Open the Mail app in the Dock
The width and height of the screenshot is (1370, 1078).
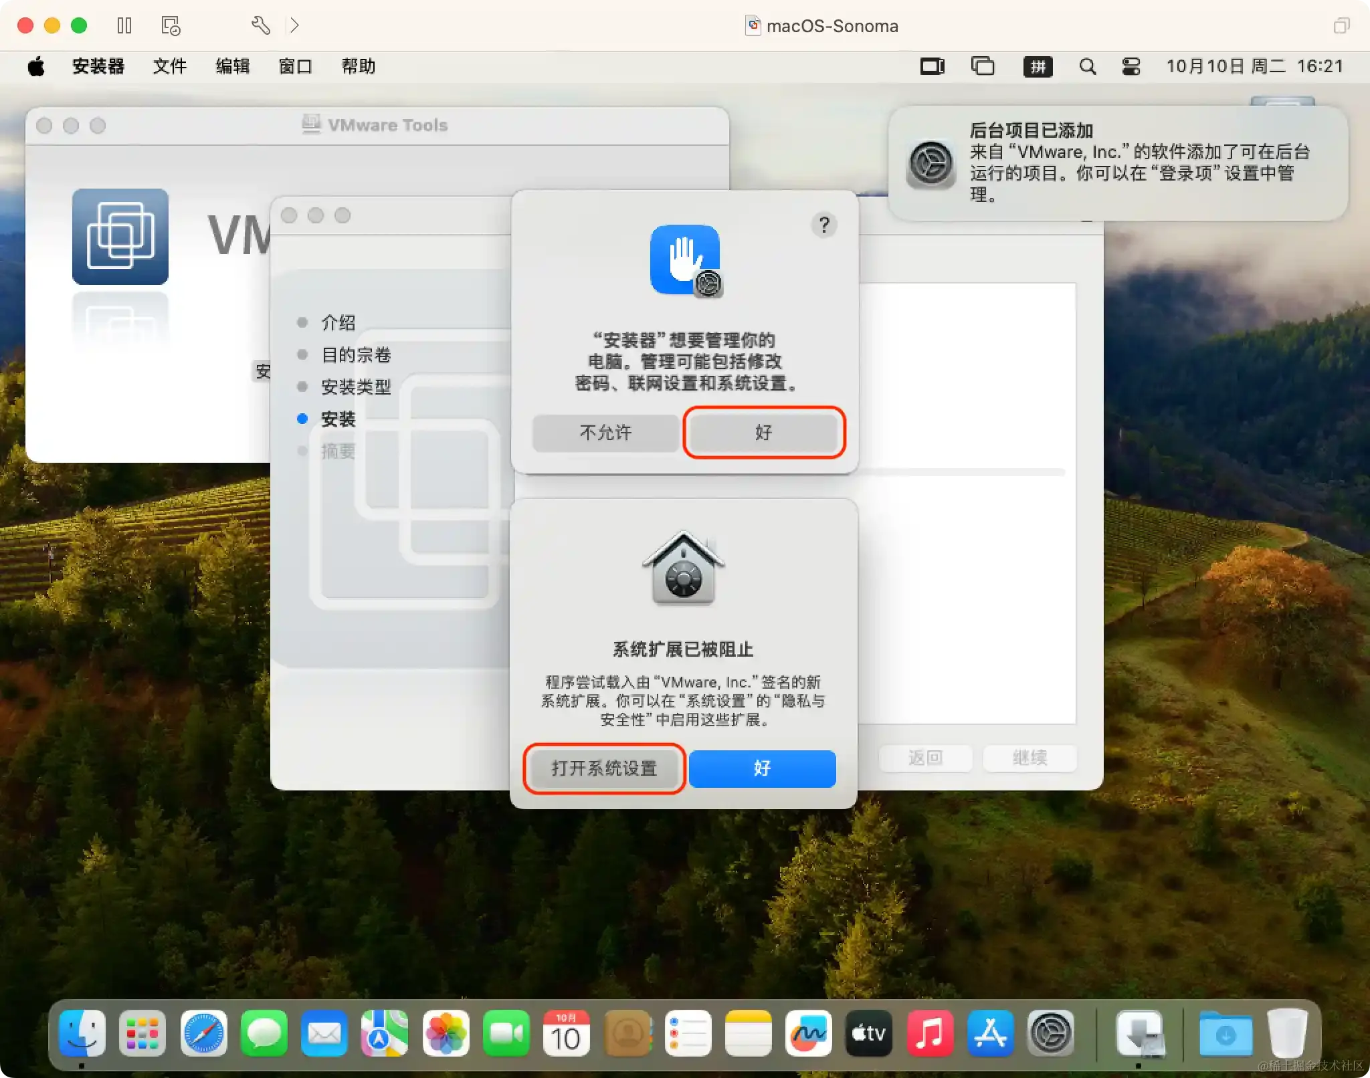tap(324, 1033)
